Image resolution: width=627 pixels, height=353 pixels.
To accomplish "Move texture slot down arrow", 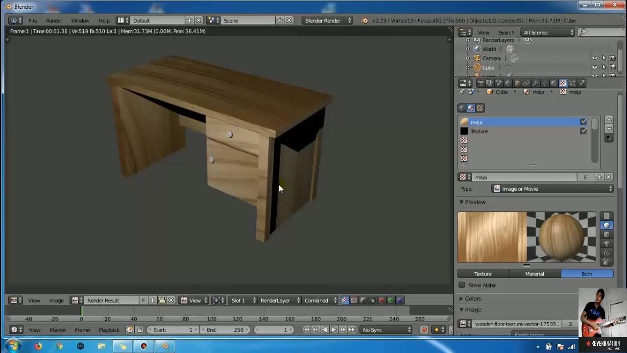I will pyautogui.click(x=609, y=129).
